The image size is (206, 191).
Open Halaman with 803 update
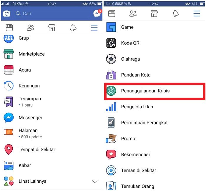pyautogui.click(x=51, y=134)
